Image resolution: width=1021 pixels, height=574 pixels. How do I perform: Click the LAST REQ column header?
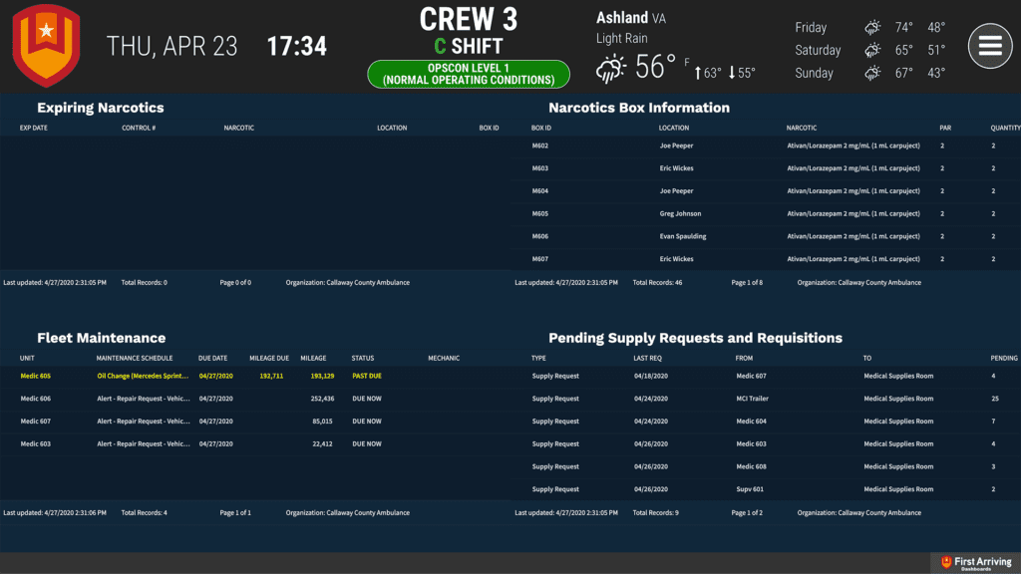pyautogui.click(x=648, y=358)
